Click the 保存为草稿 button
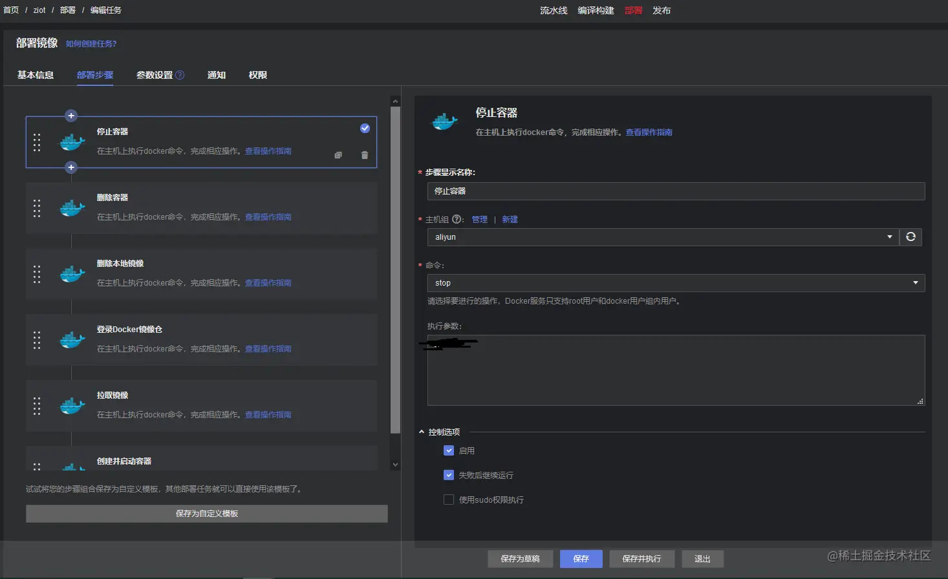 pos(521,559)
